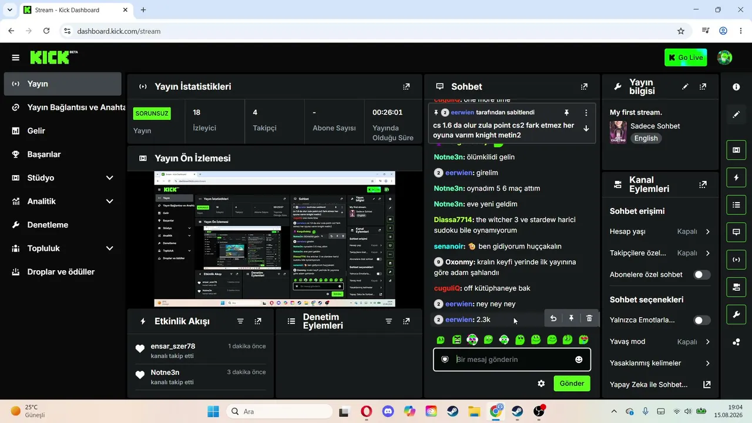Open Etkinlik Akışı filter options

tap(240, 321)
